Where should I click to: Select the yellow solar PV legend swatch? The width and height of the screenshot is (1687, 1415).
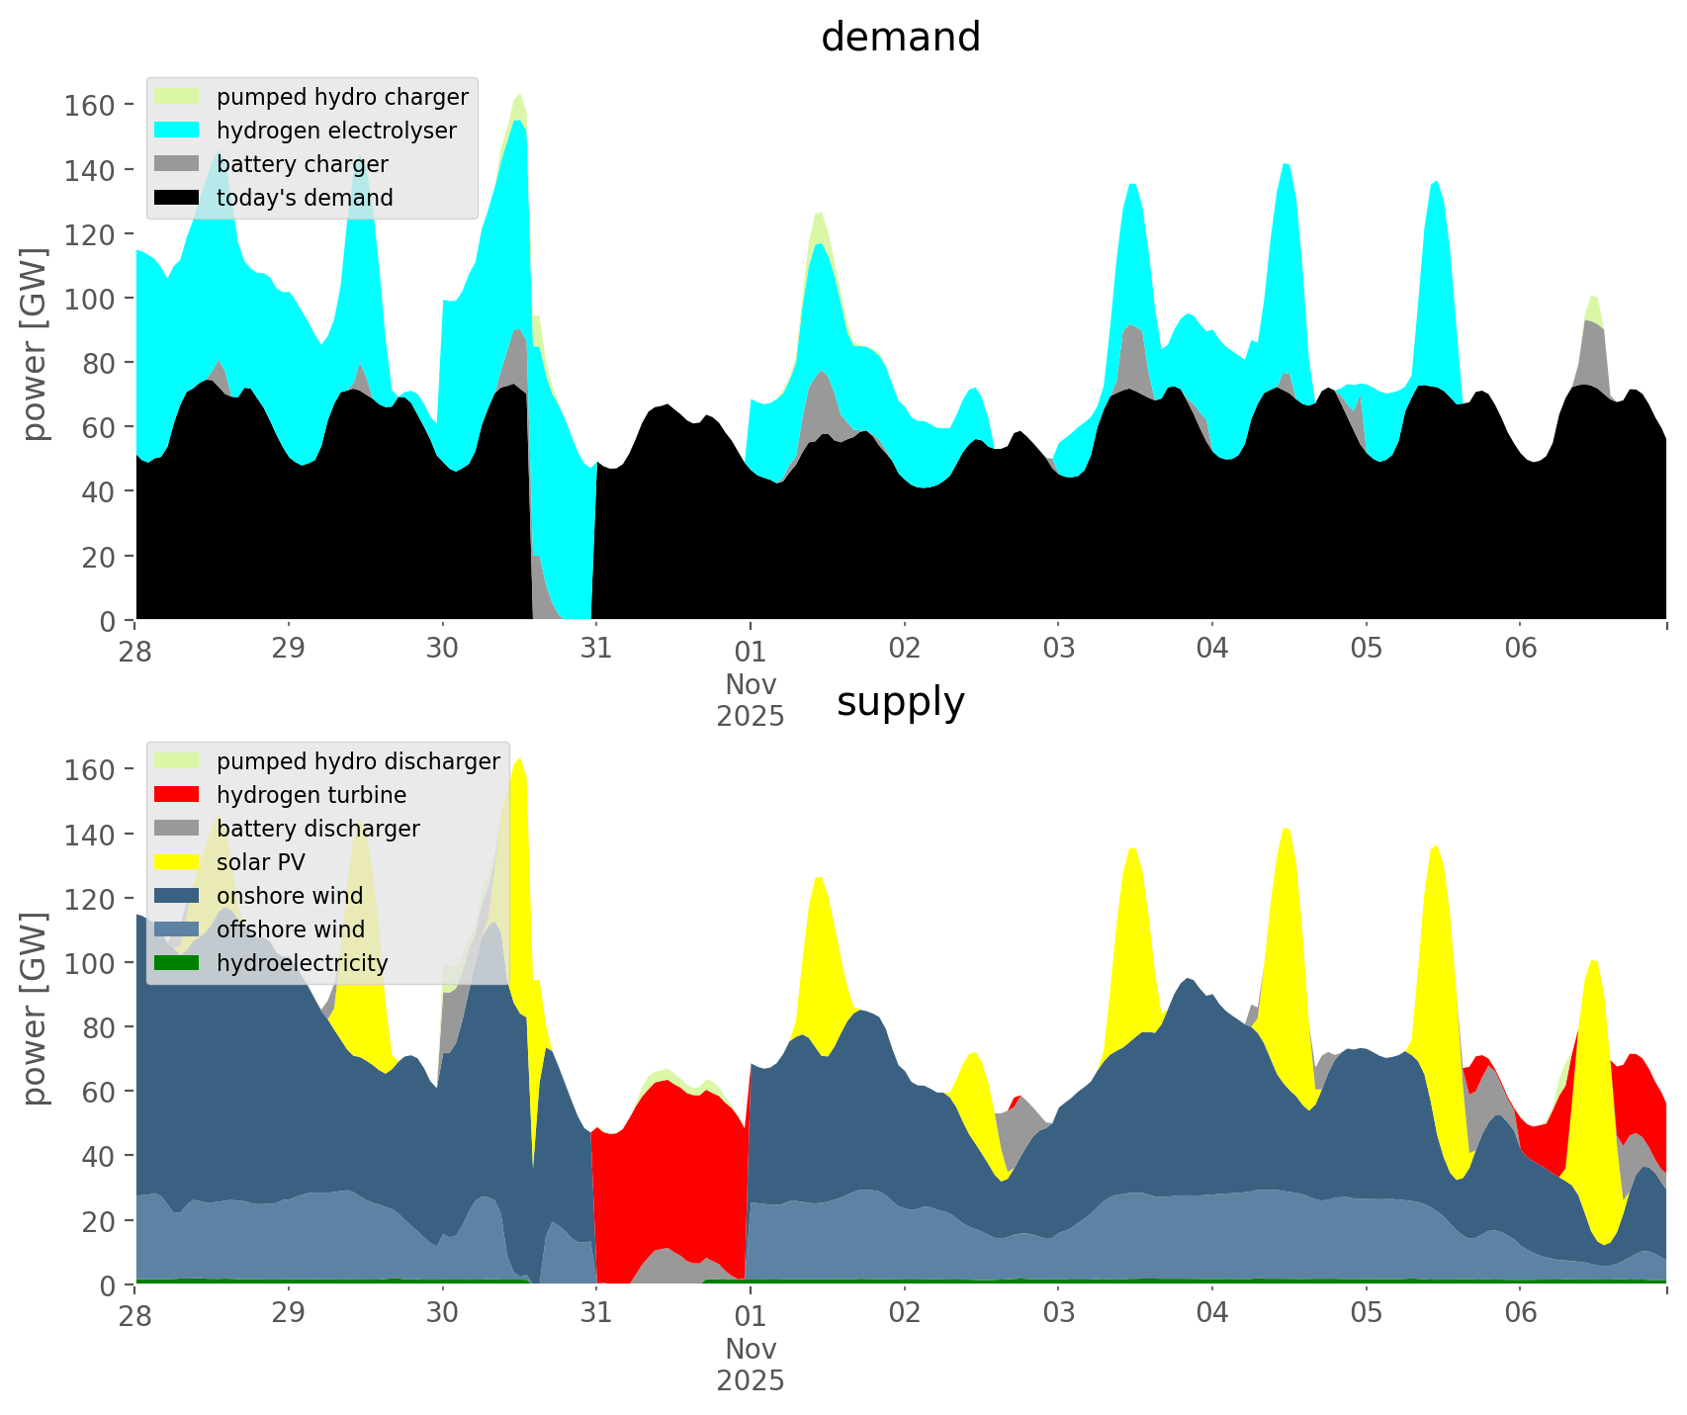(177, 862)
